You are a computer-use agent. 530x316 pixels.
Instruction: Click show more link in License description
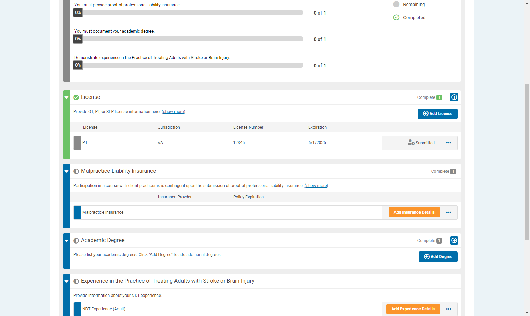[173, 112]
